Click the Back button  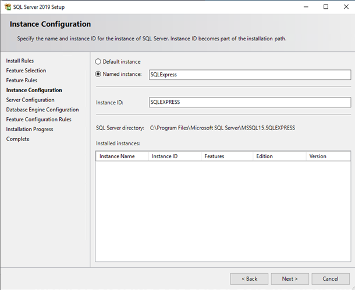249,279
